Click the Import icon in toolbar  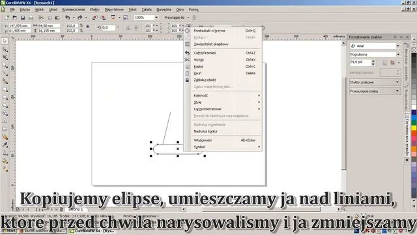point(94,18)
